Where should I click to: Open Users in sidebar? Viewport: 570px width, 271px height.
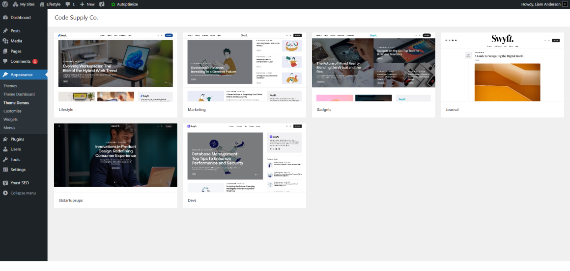[24, 149]
